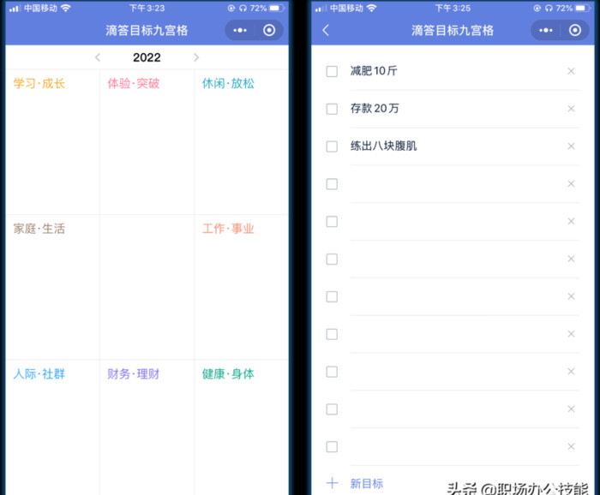Delete the 练出八块腹肌 goal with its X

571,146
